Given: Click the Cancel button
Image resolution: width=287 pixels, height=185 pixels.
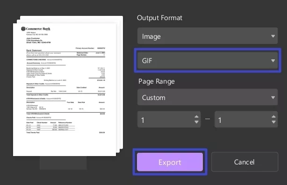Looking at the screenshot, I should (244, 162).
